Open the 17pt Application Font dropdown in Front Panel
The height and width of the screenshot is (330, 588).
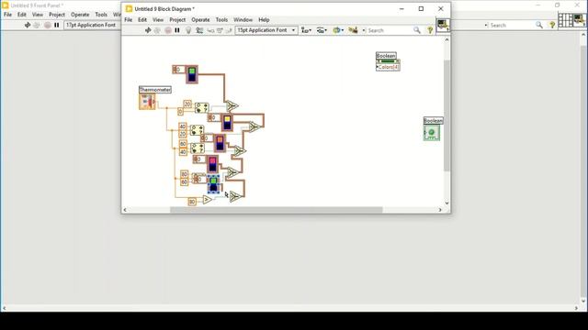click(92, 25)
